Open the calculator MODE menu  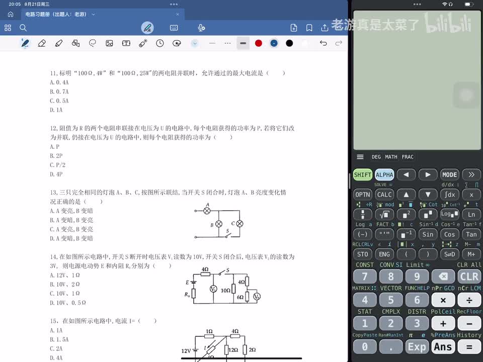[x=449, y=175]
